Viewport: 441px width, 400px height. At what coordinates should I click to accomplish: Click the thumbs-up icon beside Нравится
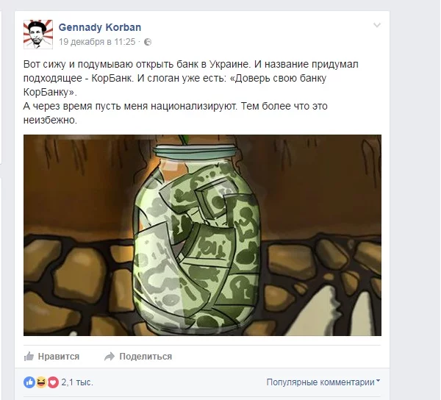pos(29,357)
